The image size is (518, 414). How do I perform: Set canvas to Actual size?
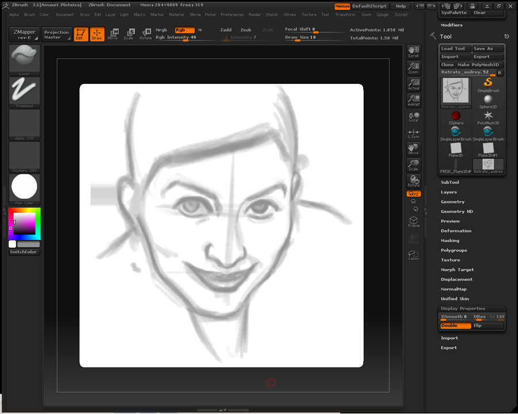414,84
